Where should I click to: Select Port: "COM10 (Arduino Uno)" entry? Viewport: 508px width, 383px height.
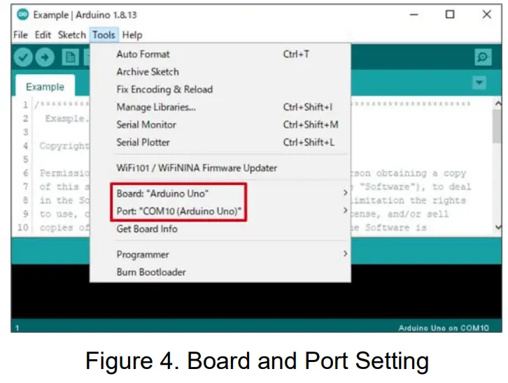(220, 211)
